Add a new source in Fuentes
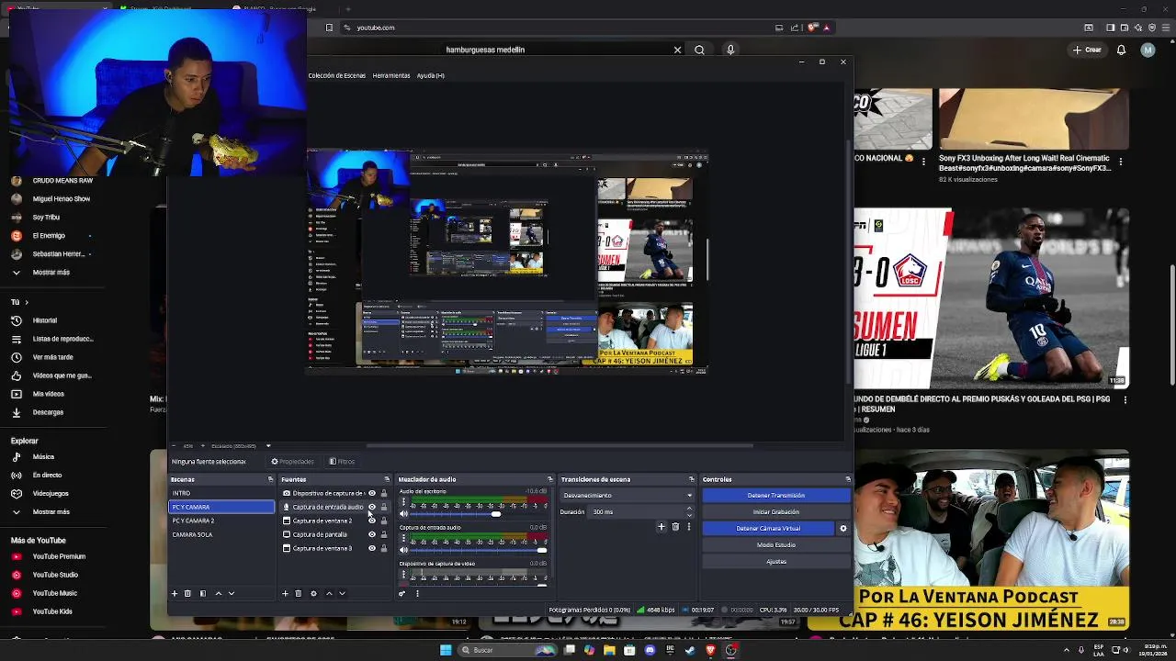 click(x=285, y=593)
